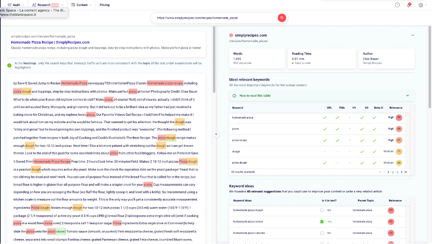Click the Meta D. column header
This screenshot has height=244, width=432.
click(379, 108)
